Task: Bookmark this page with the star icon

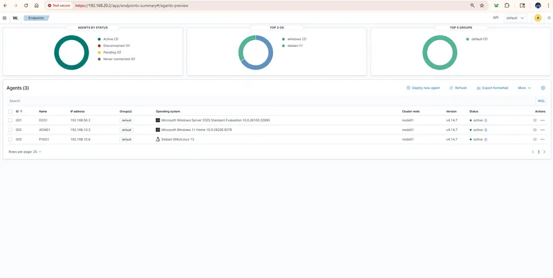Action: coord(482,6)
